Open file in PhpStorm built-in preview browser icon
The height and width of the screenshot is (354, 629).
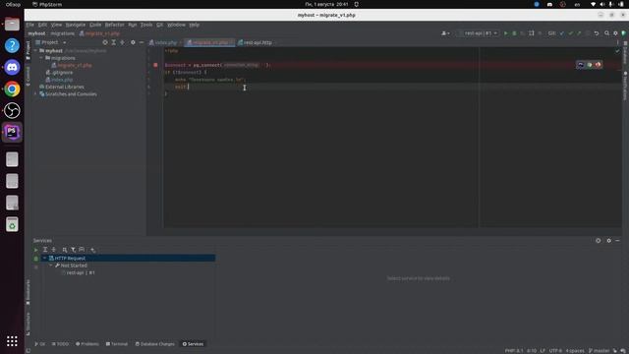[x=581, y=65]
